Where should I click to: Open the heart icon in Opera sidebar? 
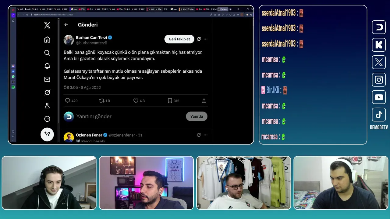point(13,132)
